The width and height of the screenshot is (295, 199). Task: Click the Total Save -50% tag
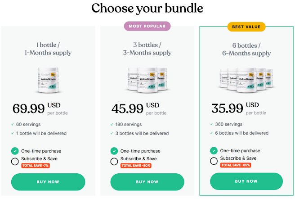[x=135, y=166]
